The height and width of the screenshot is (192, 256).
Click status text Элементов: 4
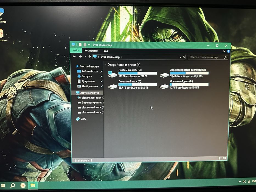click(x=82, y=160)
